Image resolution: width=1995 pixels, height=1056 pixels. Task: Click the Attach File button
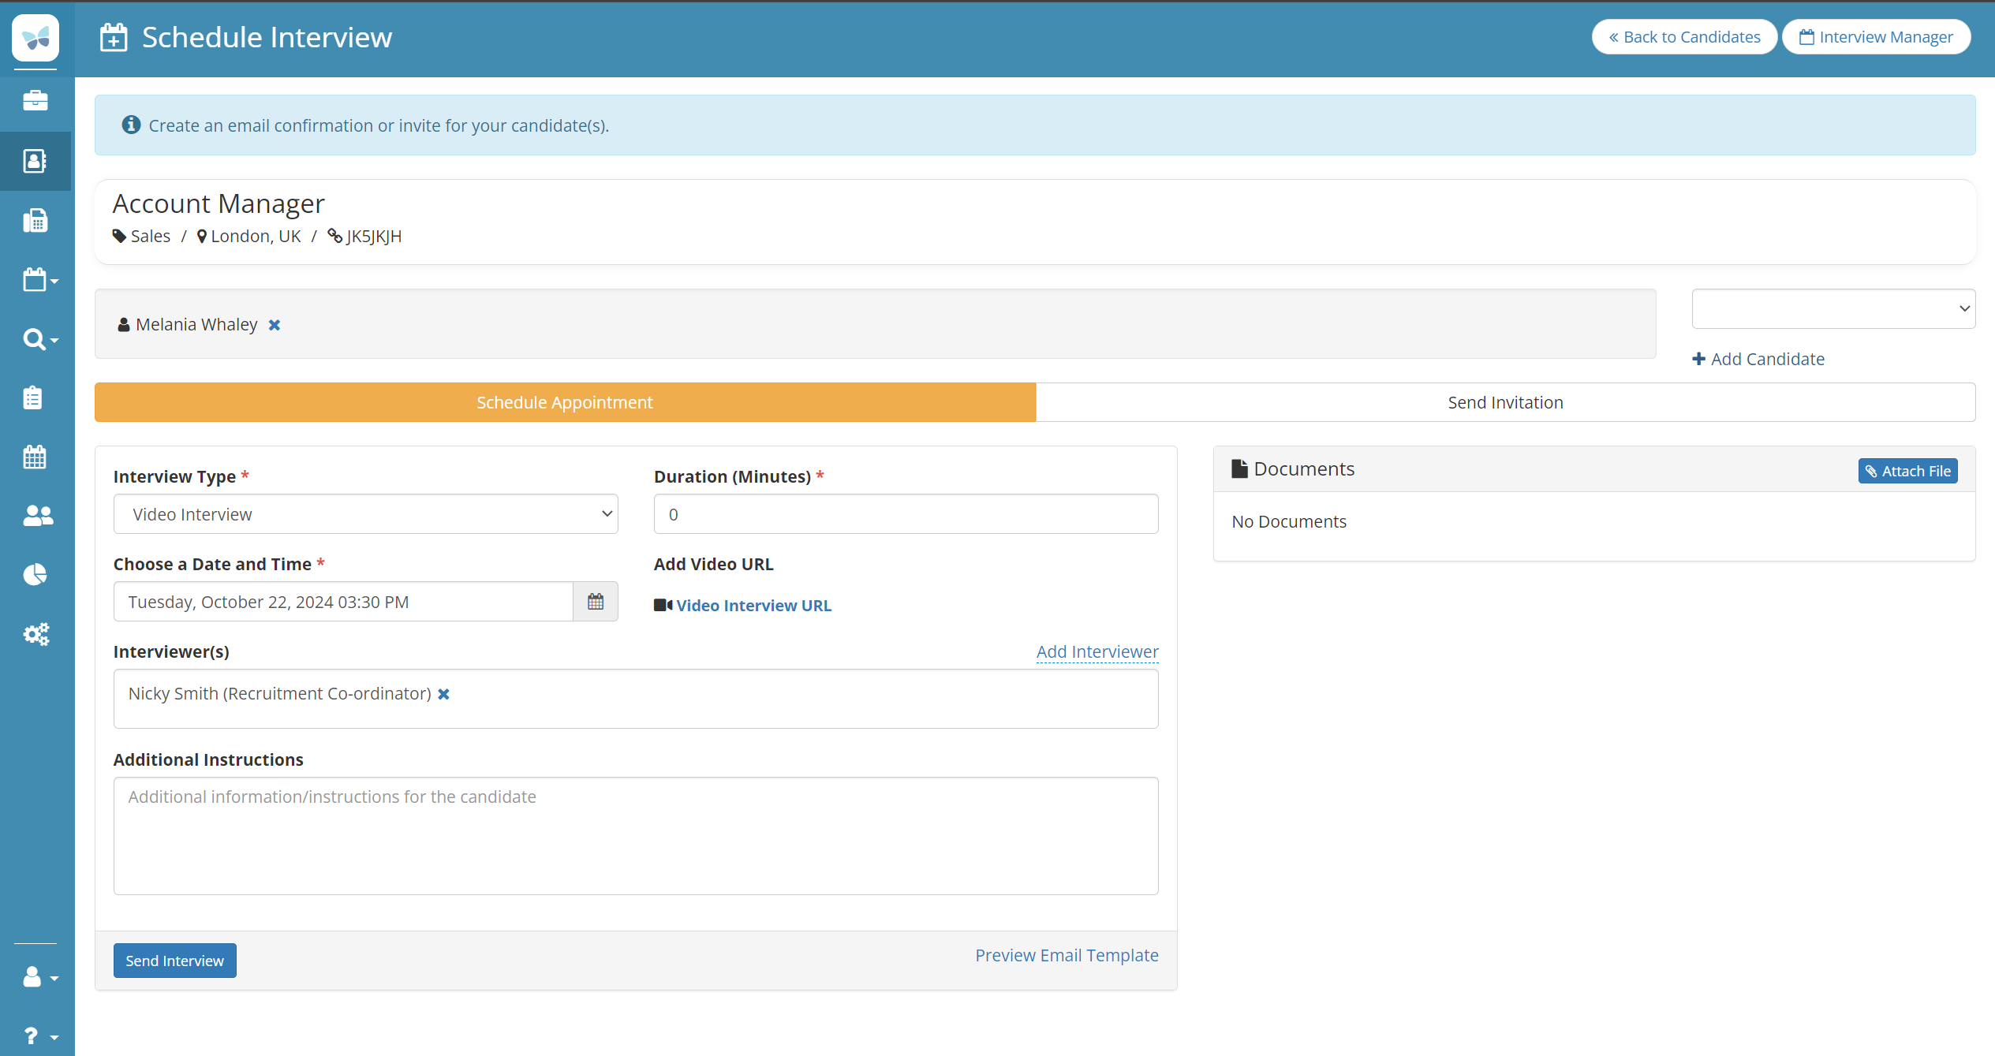click(1907, 471)
